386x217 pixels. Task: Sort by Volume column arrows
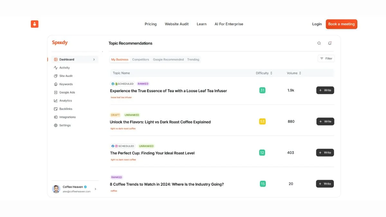(x=300, y=73)
